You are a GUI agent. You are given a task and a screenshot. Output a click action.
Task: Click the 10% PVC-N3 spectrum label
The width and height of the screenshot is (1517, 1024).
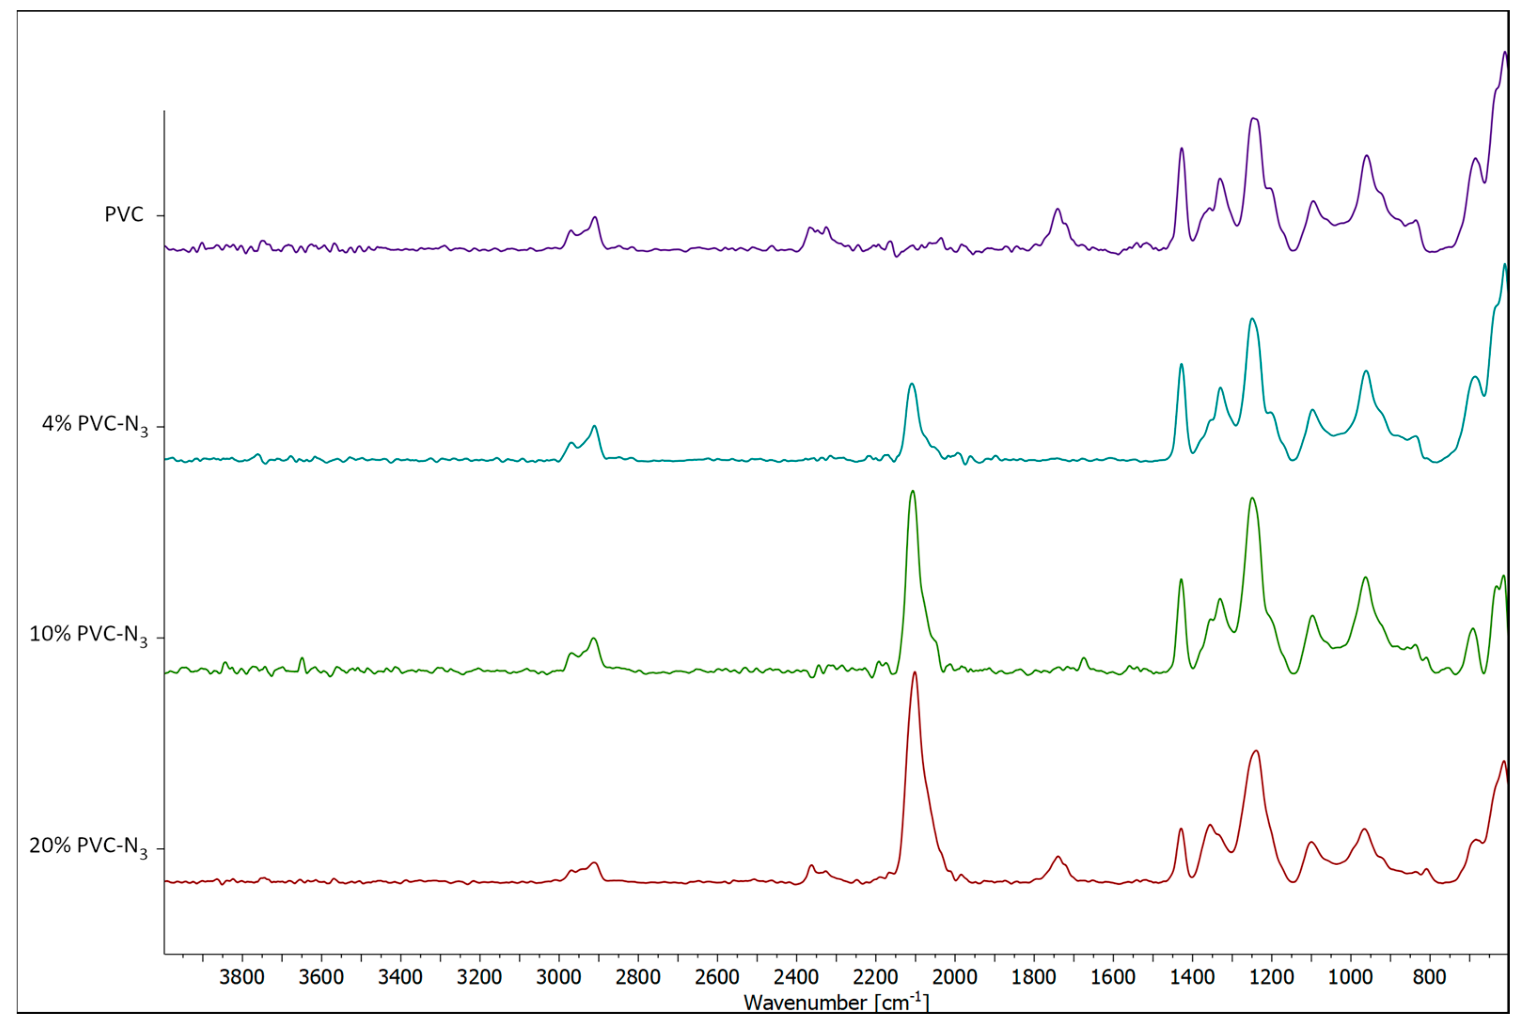pos(89,635)
